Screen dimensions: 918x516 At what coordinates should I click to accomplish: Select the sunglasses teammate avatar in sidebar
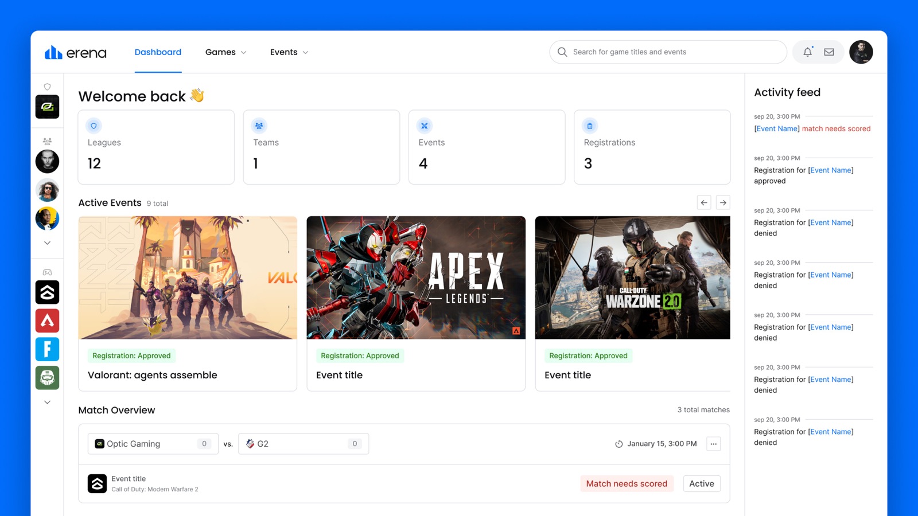point(47,190)
